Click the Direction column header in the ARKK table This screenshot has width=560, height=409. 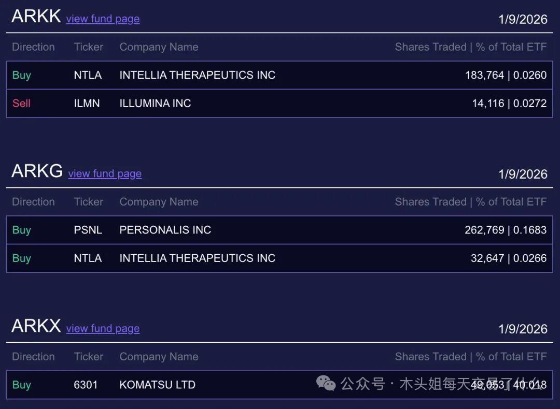(x=33, y=47)
